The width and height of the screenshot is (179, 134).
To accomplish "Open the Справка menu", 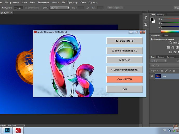I will tap(92, 2).
